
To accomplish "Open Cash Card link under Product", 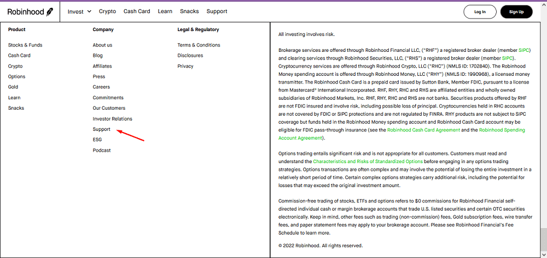I will coord(19,56).
